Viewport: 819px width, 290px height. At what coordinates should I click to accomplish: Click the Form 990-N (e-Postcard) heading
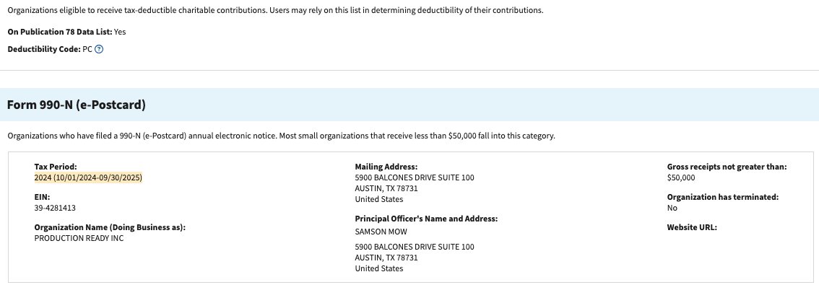tap(77, 105)
